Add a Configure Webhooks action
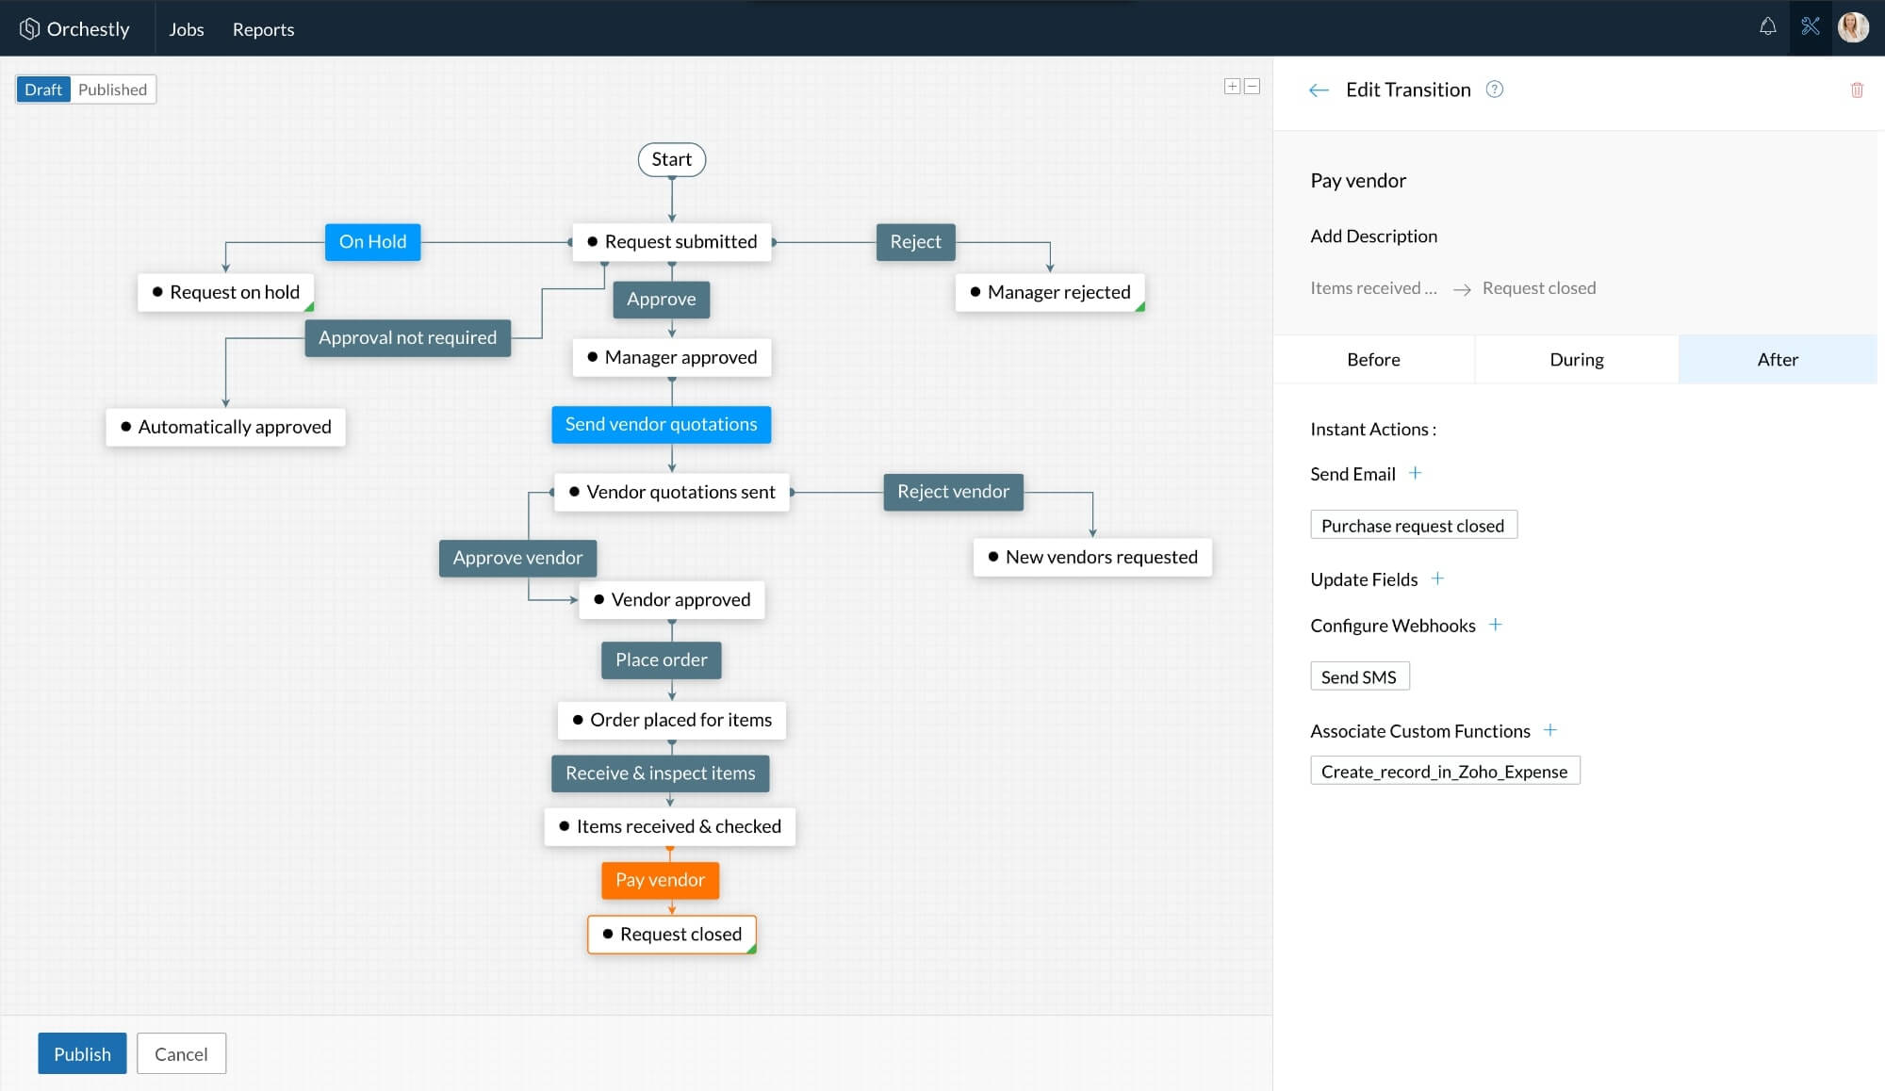Viewport: 1885px width, 1091px height. (1495, 625)
